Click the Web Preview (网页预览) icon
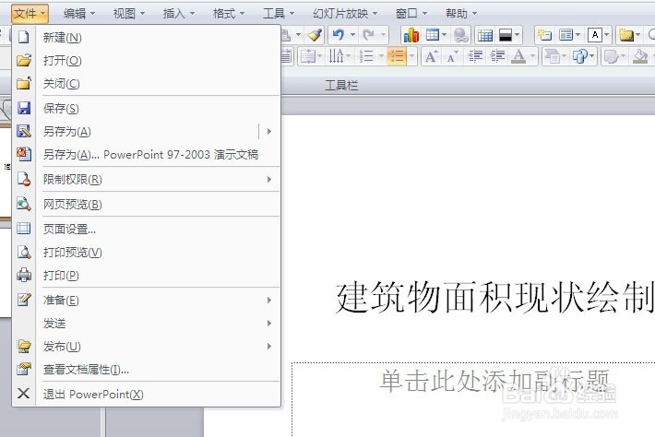 24,204
